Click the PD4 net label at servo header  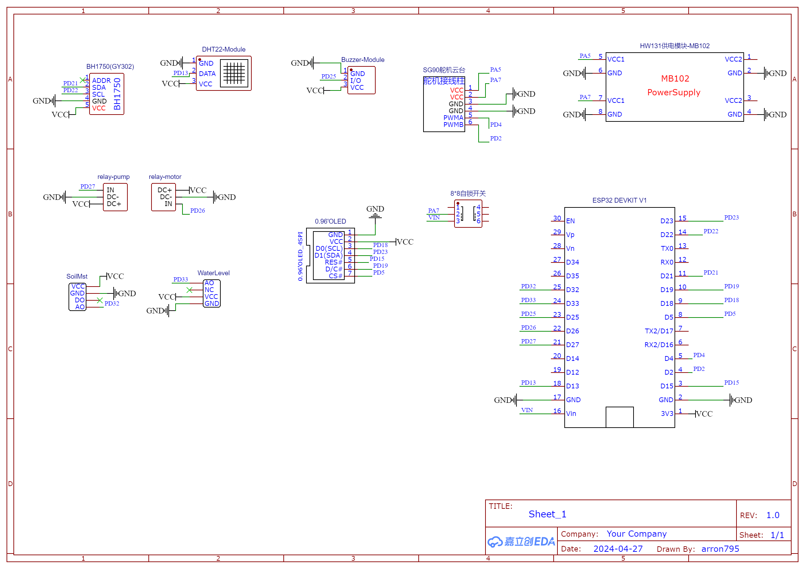point(496,125)
